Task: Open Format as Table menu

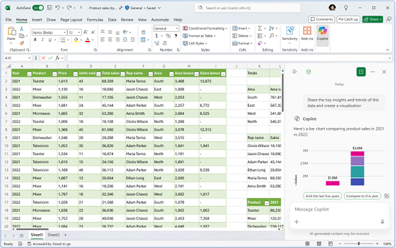Action: (x=199, y=36)
